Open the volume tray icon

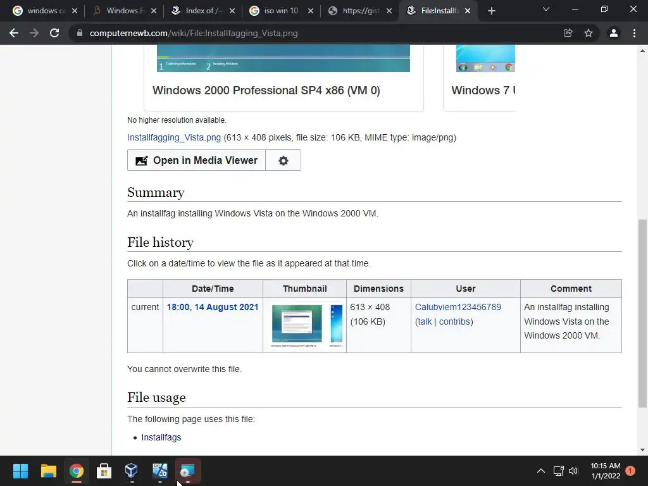[573, 471]
